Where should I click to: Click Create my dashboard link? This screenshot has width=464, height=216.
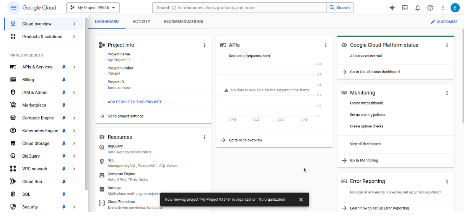[366, 103]
